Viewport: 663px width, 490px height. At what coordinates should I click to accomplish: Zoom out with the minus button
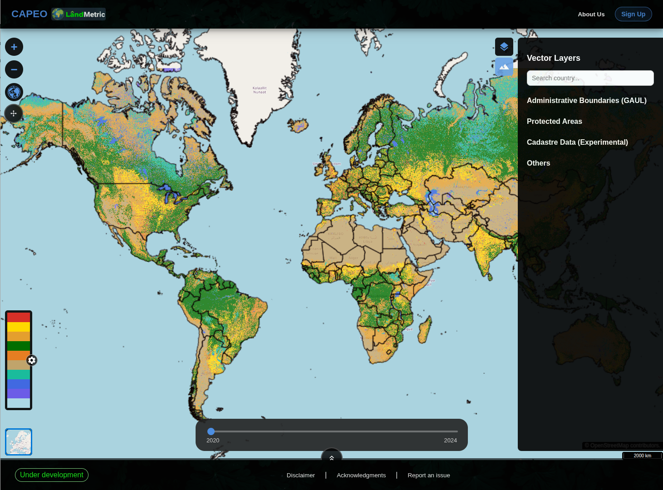14,69
